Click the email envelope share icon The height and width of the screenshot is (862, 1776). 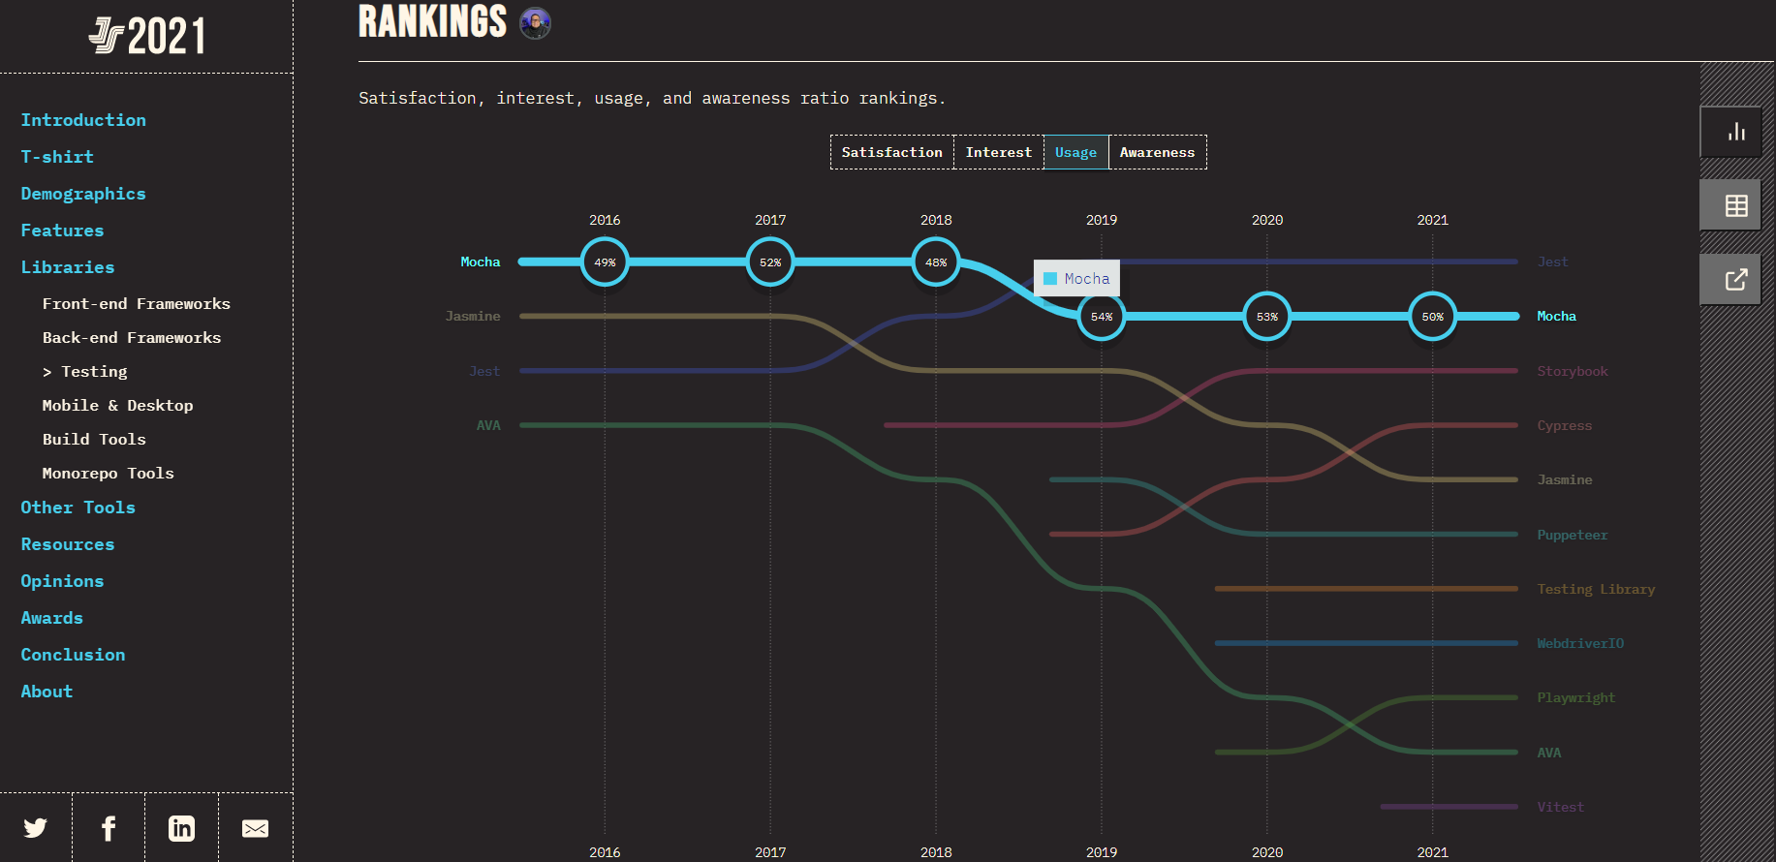(x=255, y=828)
